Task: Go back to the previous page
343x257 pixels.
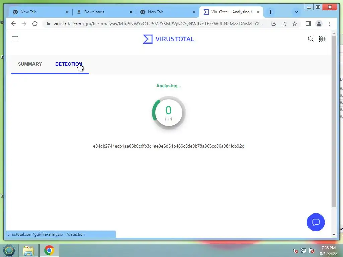Action: click(13, 24)
